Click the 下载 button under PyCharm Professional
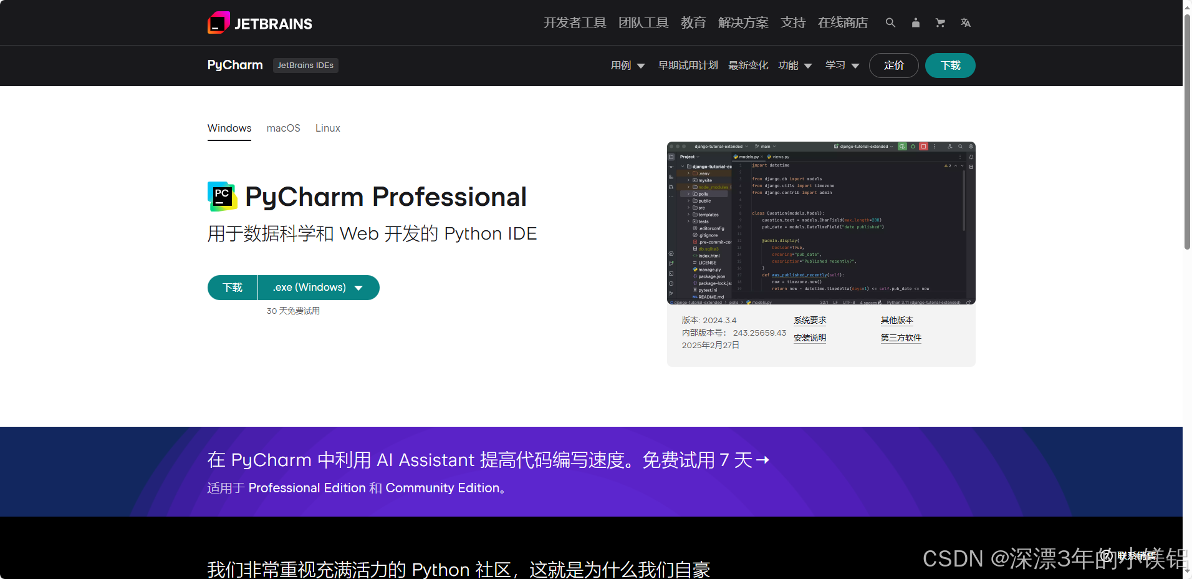This screenshot has width=1192, height=579. (x=233, y=288)
